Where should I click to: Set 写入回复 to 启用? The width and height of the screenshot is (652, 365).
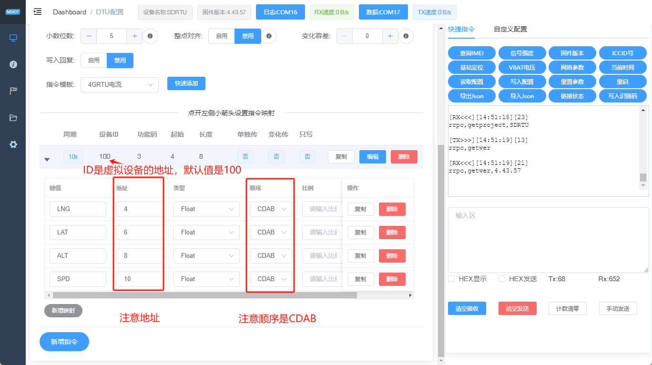click(x=94, y=61)
